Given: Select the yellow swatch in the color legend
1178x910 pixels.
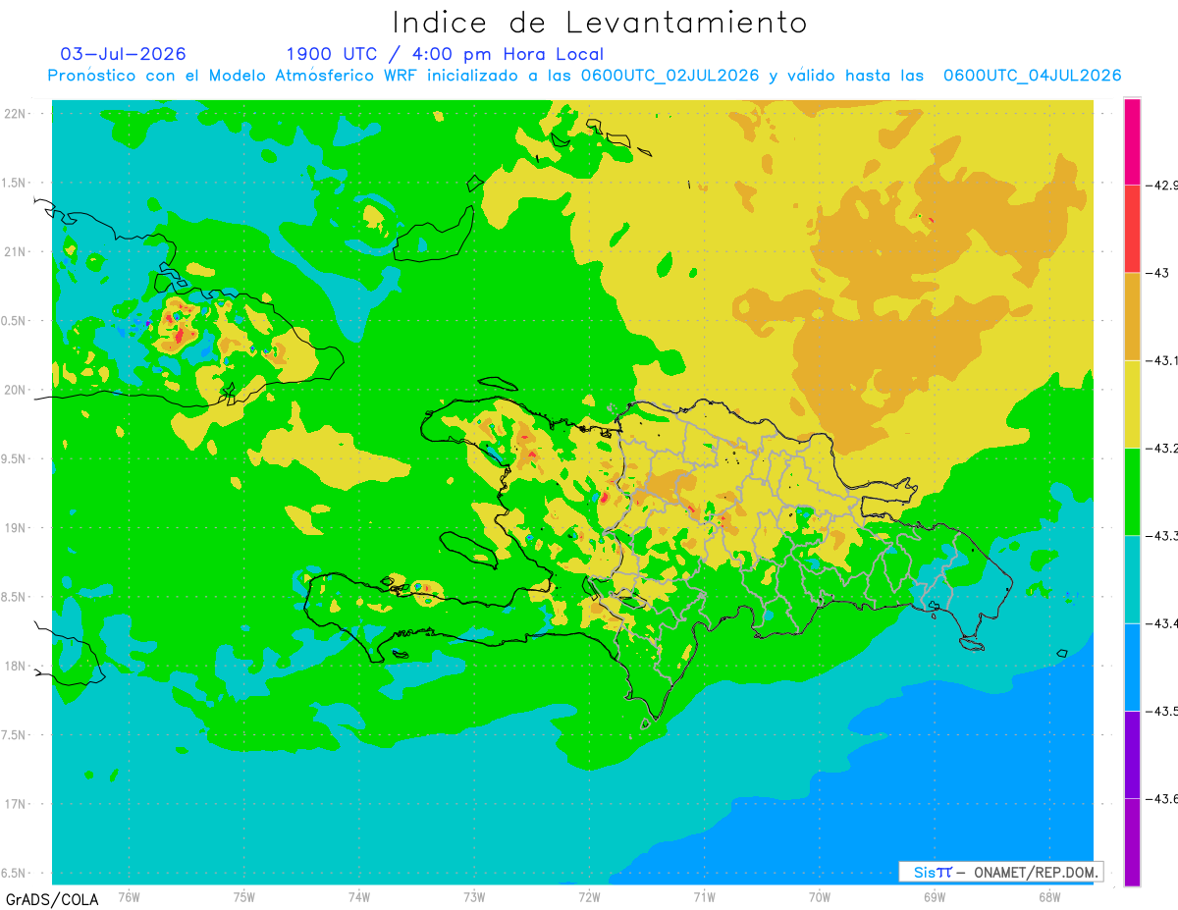Looking at the screenshot, I should [x=1132, y=403].
